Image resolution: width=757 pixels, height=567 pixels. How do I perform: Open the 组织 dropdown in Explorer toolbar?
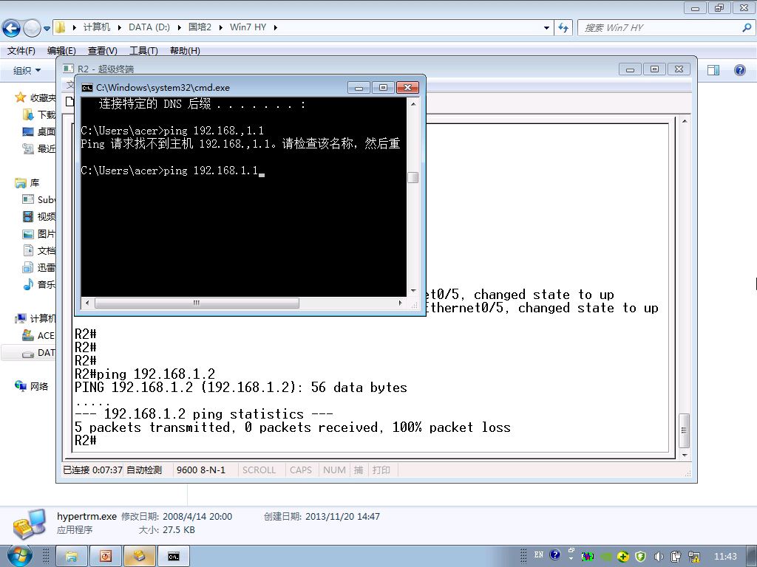pos(27,70)
